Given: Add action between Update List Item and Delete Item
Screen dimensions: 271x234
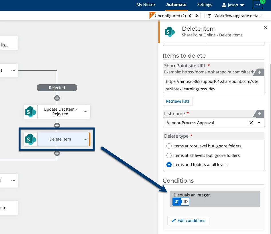Looking at the screenshot, I should [x=57, y=125].
